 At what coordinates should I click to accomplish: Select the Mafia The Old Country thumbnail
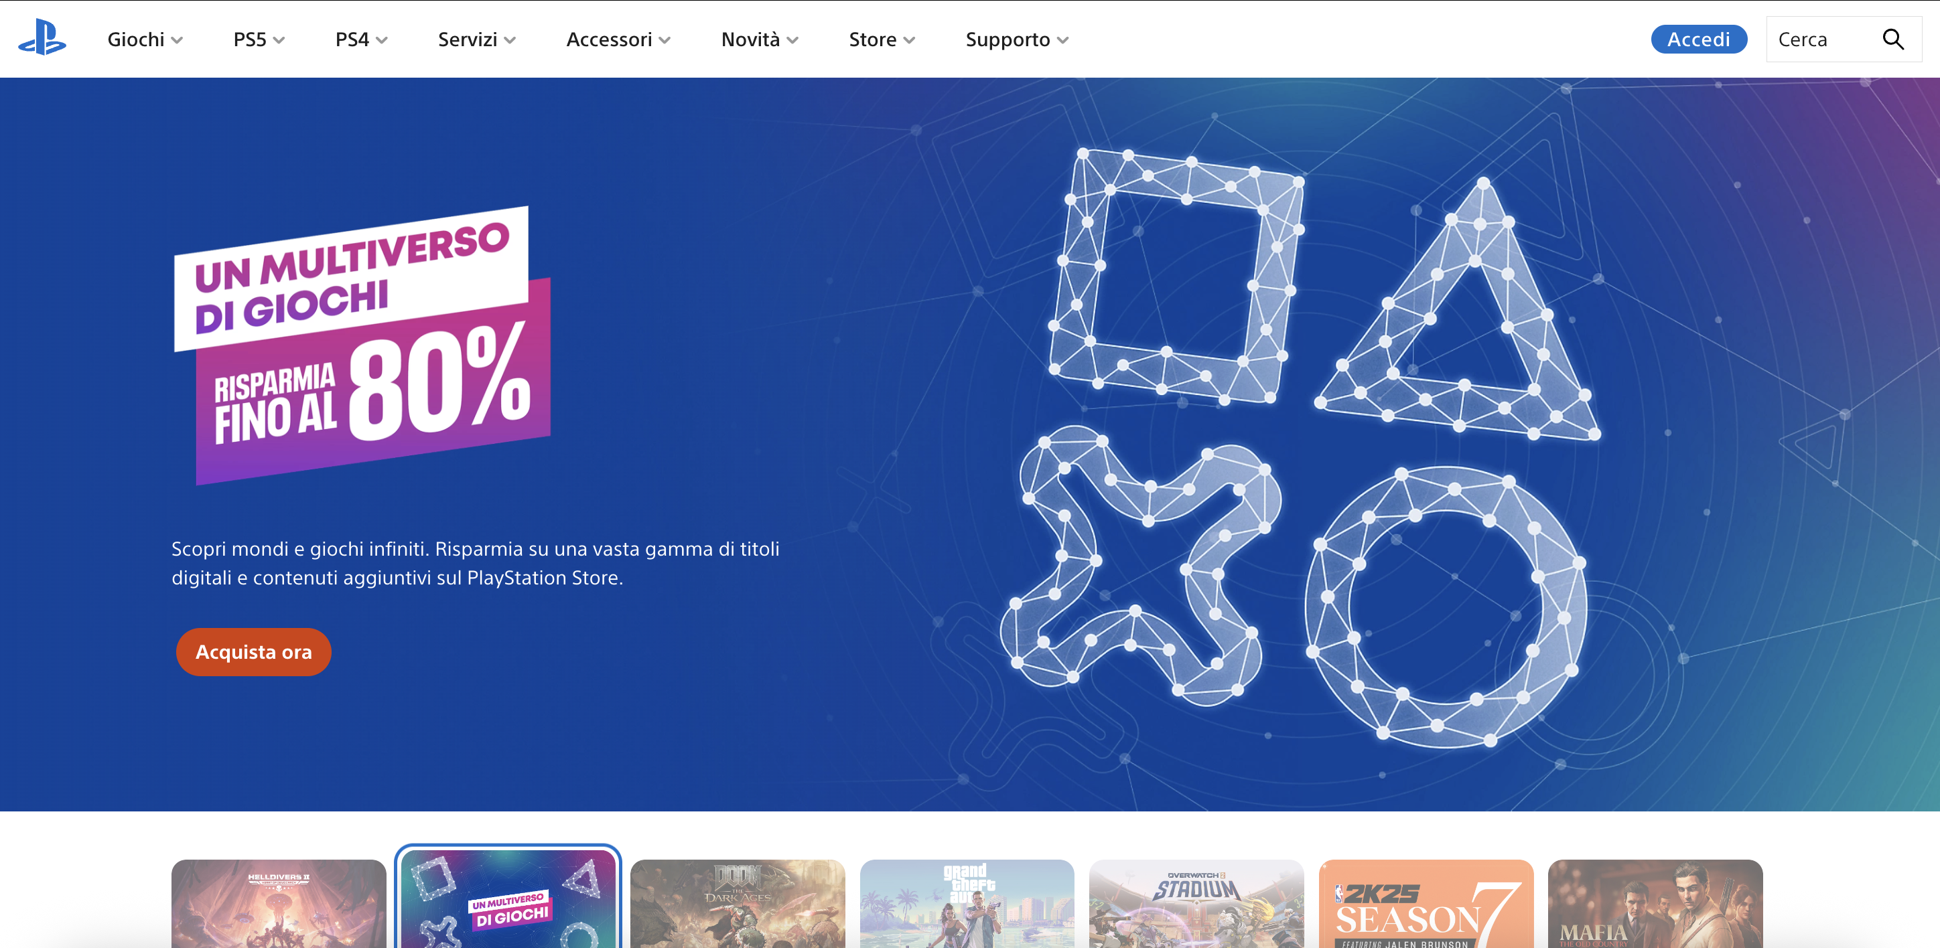[x=1655, y=904]
